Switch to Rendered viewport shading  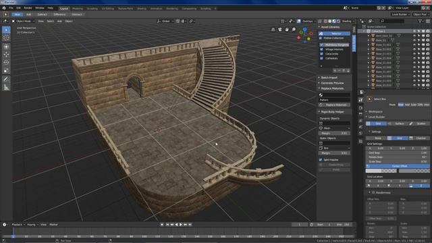point(338,21)
